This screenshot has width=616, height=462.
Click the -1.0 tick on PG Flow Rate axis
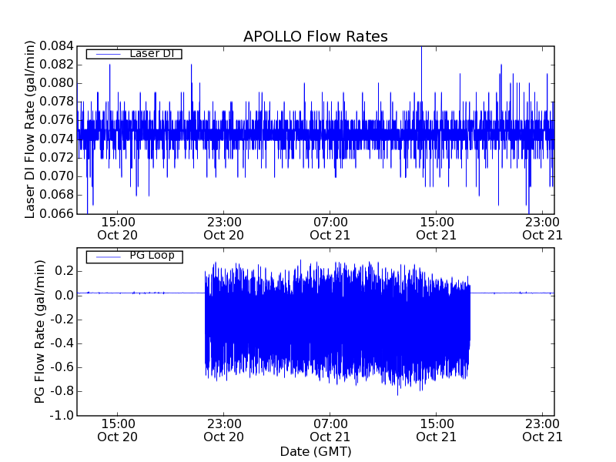pyautogui.click(x=62, y=415)
